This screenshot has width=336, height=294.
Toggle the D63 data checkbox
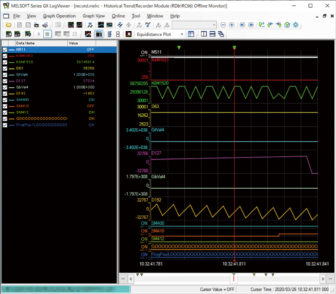coord(5,68)
